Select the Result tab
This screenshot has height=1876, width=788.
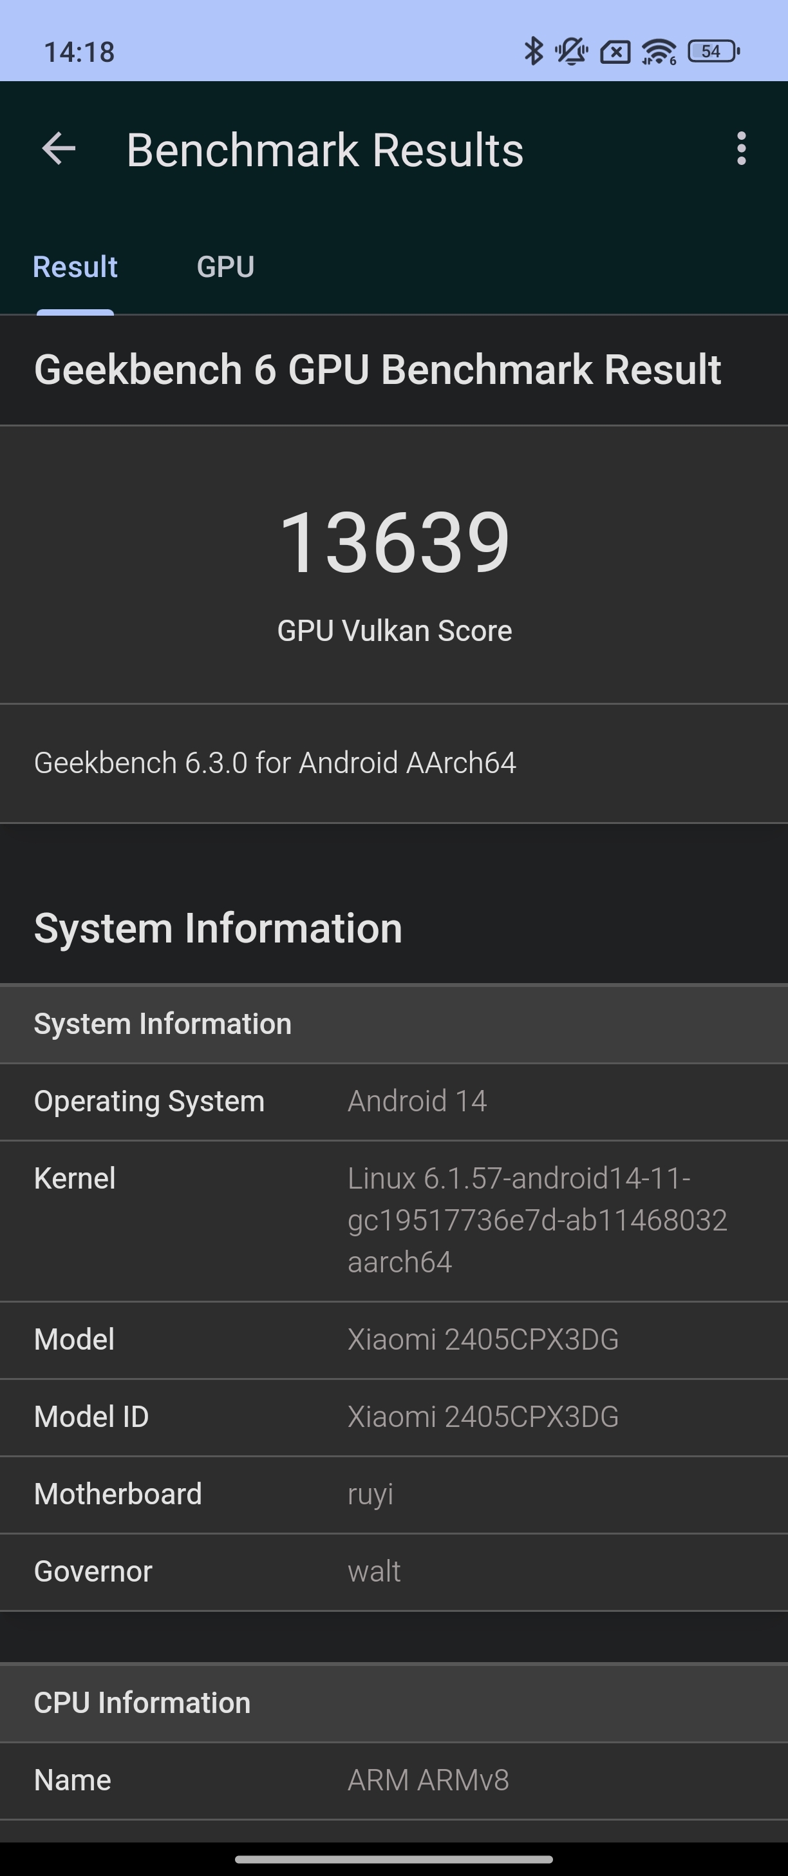click(x=75, y=267)
